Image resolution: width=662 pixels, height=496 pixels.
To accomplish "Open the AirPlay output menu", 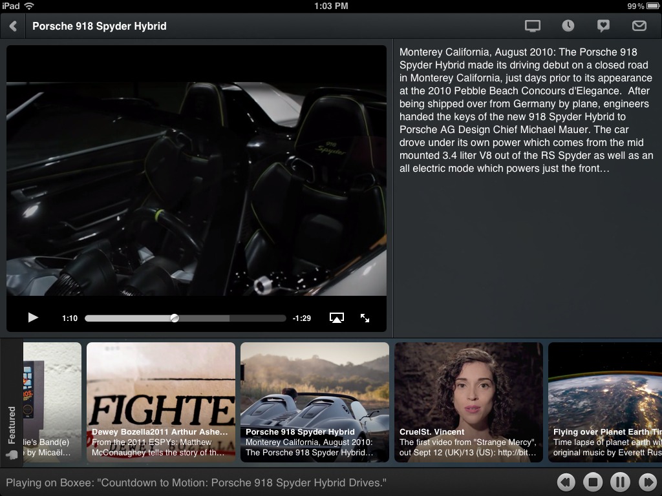I will 336,318.
